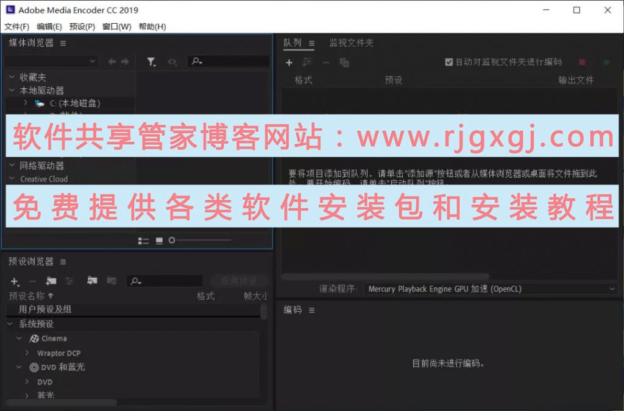Click the preset browser 格式 column header
The height and width of the screenshot is (411, 624).
206,296
